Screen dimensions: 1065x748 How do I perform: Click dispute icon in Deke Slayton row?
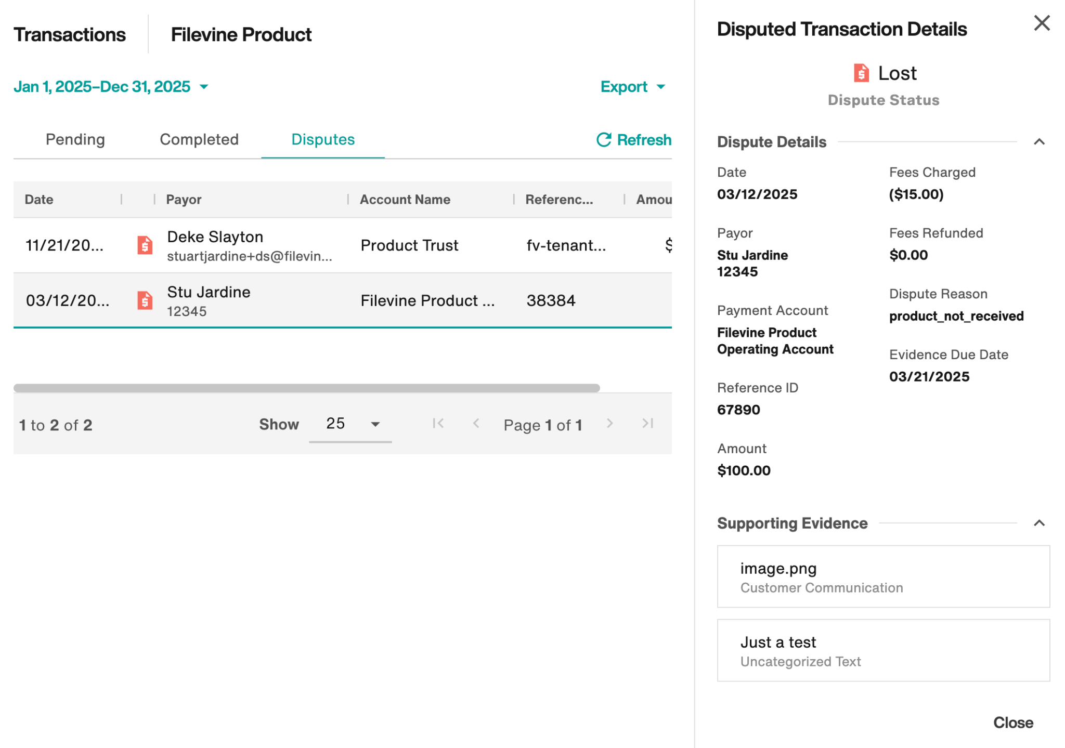click(x=145, y=245)
